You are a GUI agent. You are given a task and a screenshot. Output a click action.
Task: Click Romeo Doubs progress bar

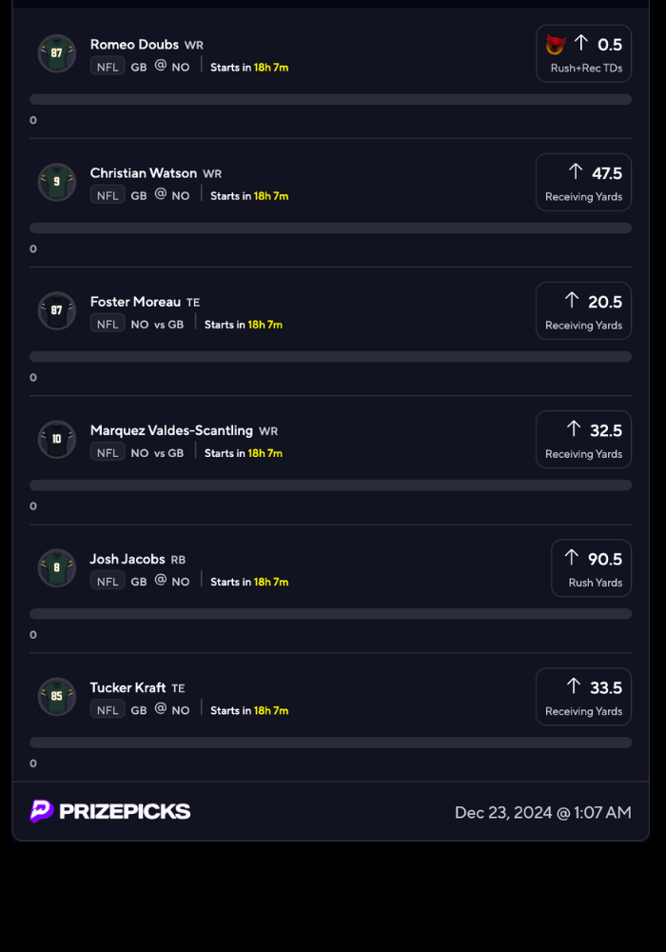[x=330, y=99]
